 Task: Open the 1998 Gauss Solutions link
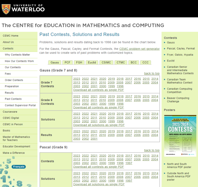[120, 121]
